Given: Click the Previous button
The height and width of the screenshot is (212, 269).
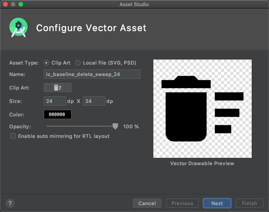Looking at the screenshot, I should click(182, 203).
